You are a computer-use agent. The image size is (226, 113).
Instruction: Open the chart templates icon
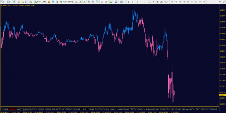point(122,2)
